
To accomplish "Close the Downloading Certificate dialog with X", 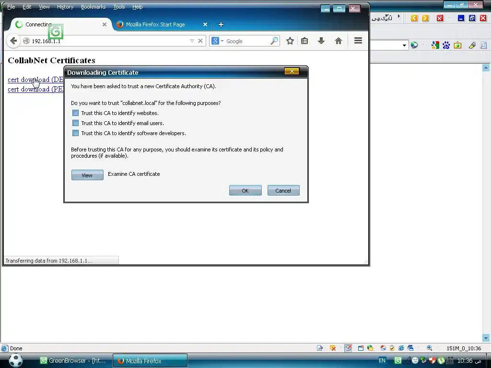I will point(292,71).
